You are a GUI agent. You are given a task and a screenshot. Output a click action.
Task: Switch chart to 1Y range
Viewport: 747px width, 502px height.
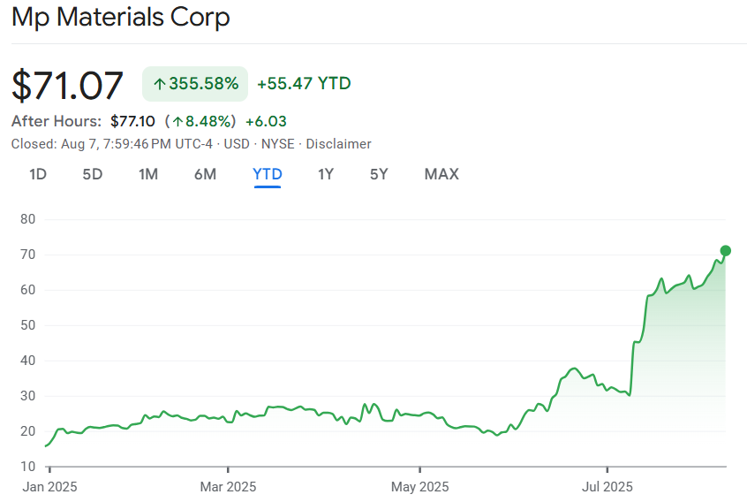pyautogui.click(x=326, y=174)
